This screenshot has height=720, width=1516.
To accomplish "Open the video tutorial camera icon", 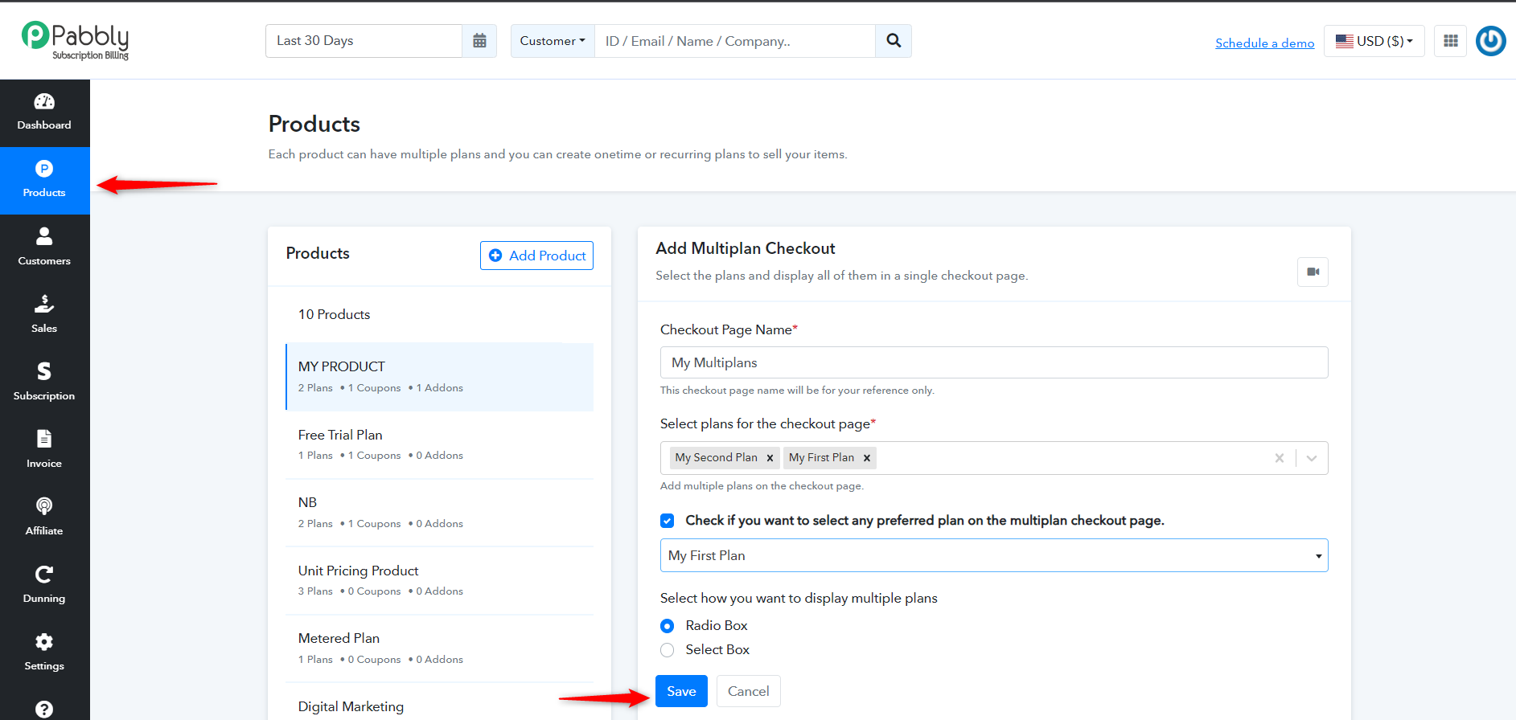I will 1313,272.
